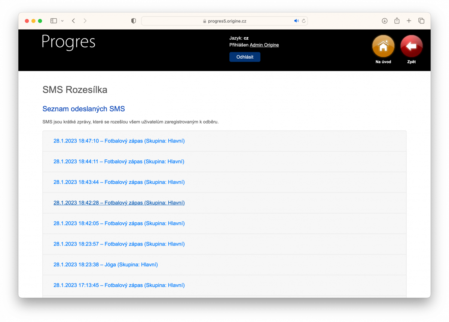Open the Admin Origine profile link

264,45
